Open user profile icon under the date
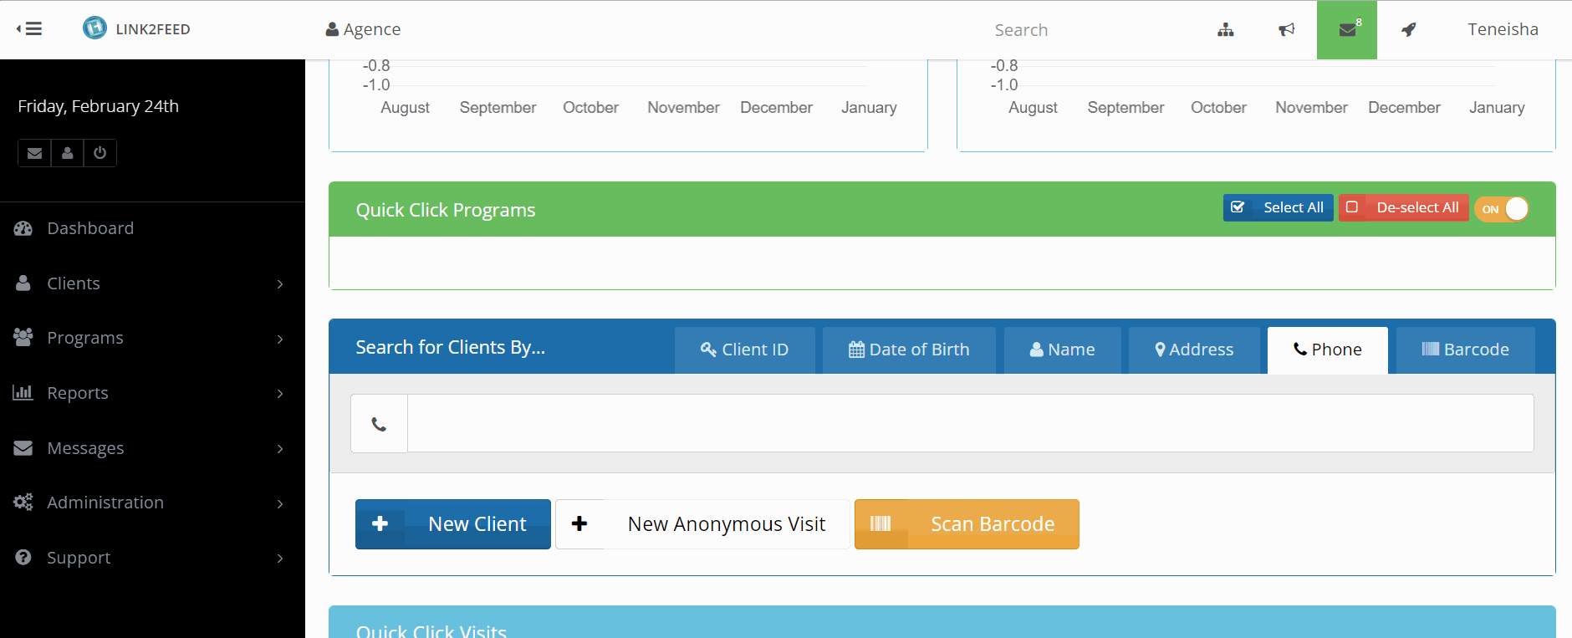The width and height of the screenshot is (1572, 638). coord(67,153)
